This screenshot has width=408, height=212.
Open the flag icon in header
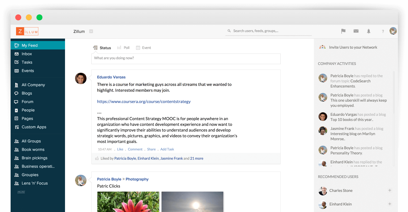[x=343, y=31]
